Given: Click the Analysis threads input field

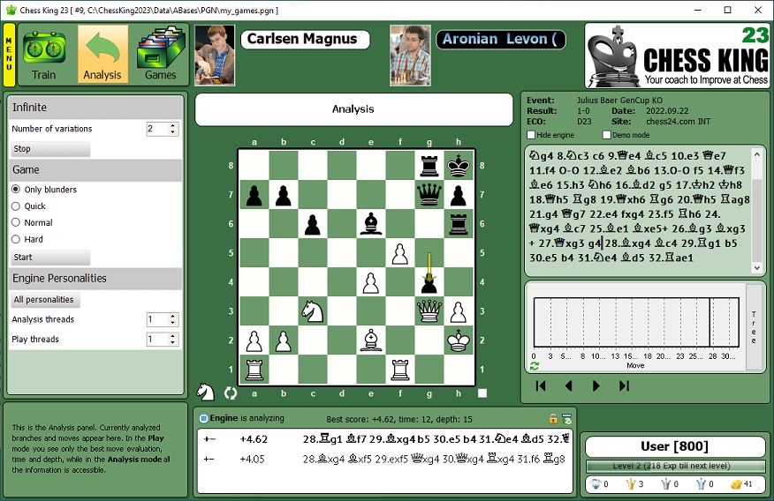Looking at the screenshot, I should point(157,319).
